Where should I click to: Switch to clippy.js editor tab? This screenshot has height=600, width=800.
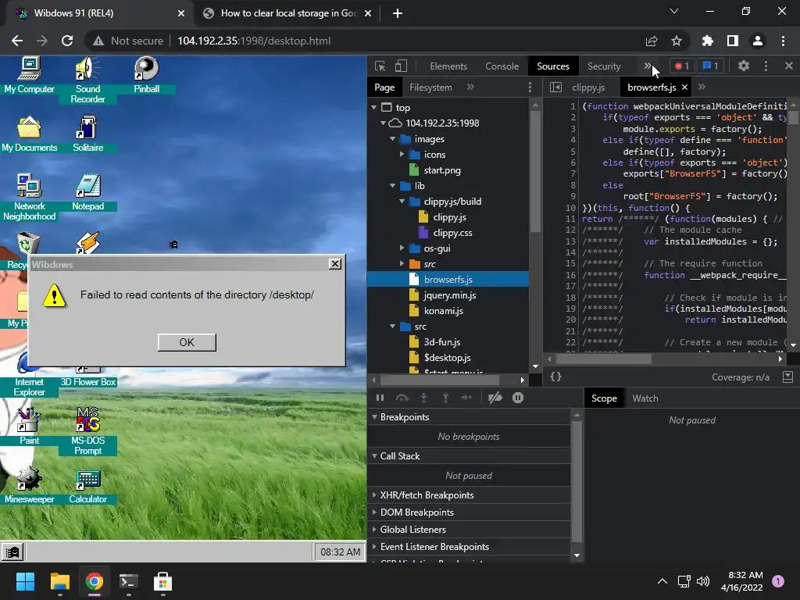tap(588, 87)
